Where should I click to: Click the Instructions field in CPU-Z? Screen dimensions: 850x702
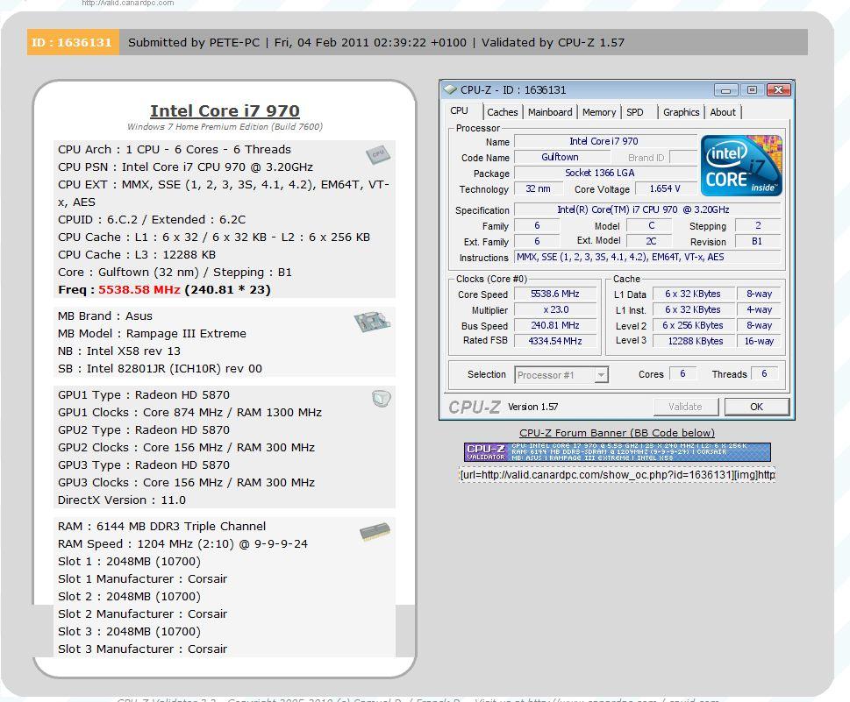click(647, 258)
